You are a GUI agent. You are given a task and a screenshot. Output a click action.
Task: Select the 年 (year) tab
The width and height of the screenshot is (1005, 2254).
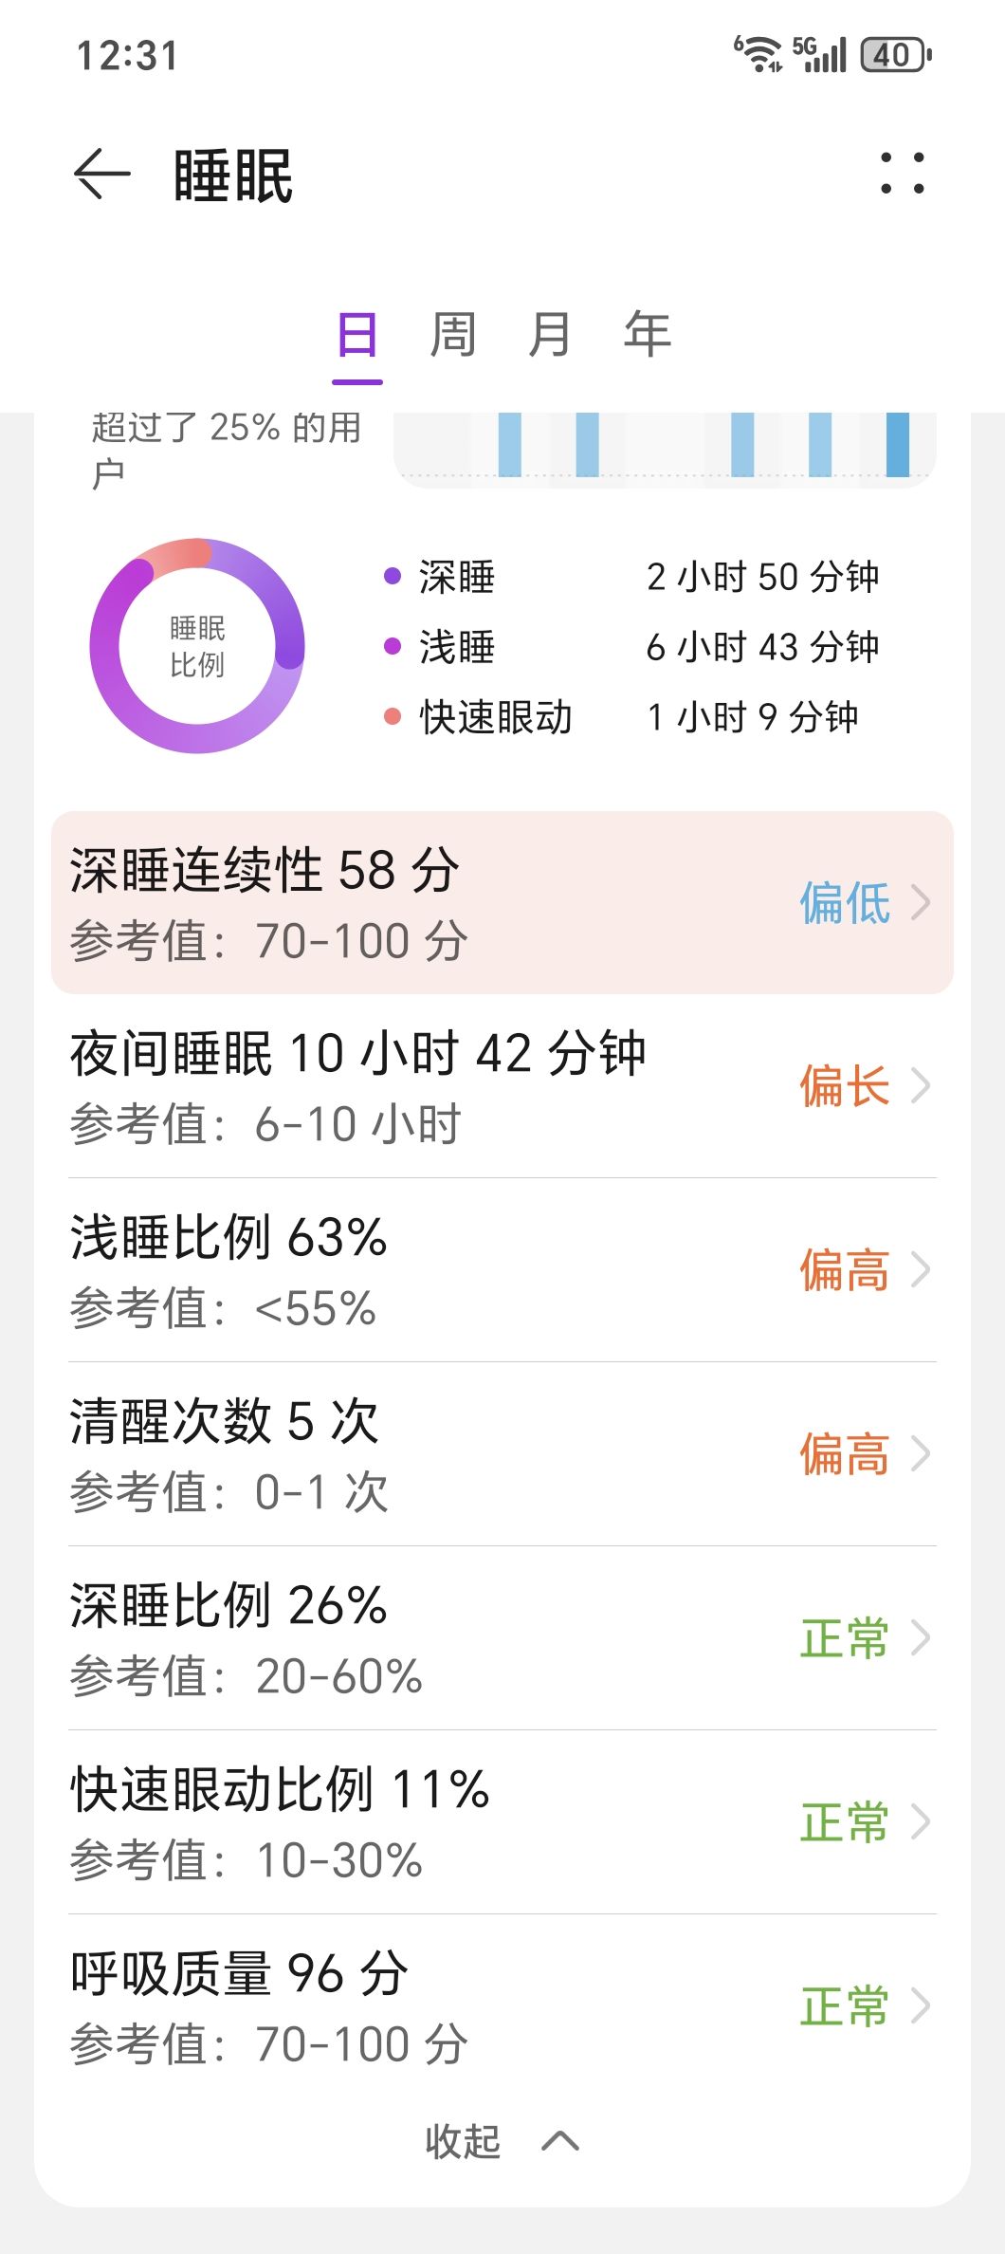[x=648, y=336]
